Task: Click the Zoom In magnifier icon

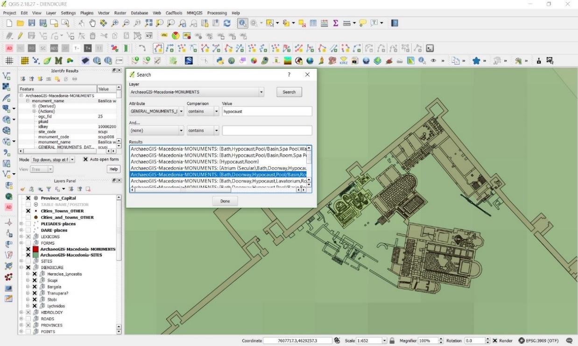Action: (115, 23)
